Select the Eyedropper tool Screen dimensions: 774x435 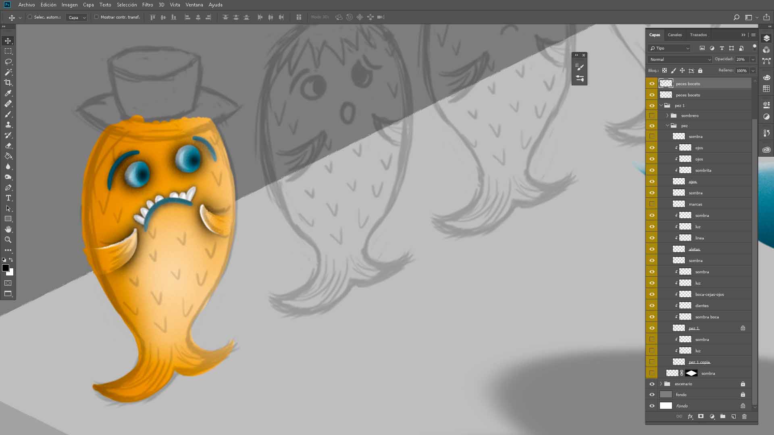point(8,93)
